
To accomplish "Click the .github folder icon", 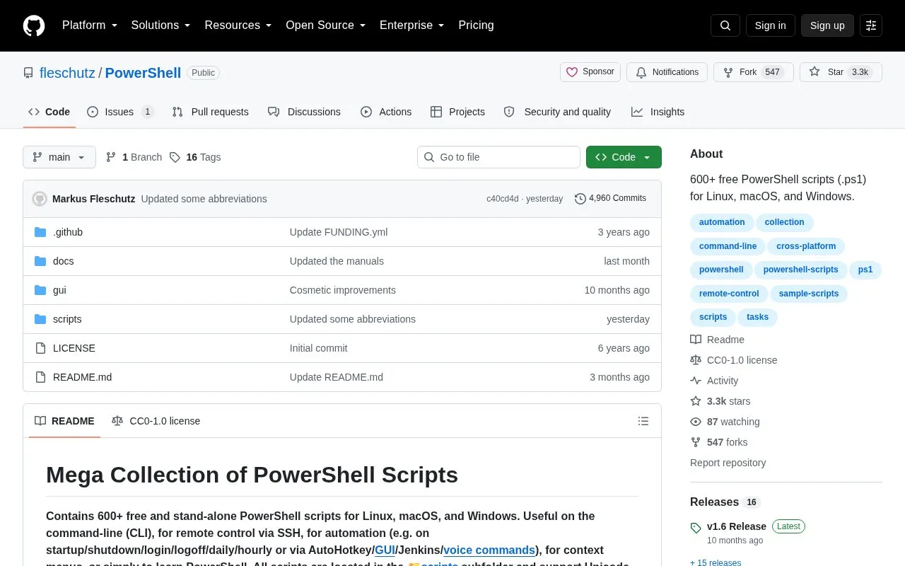I will coord(40,232).
